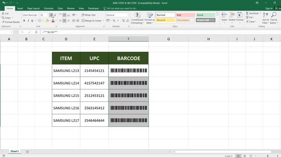Adjust the zoom slider in status bar
Image resolution: width=281 pixels, height=158 pixels.
click(268, 156)
